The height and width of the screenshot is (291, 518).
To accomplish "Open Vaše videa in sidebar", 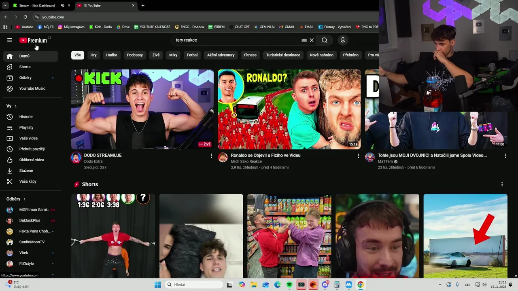I will (31, 138).
